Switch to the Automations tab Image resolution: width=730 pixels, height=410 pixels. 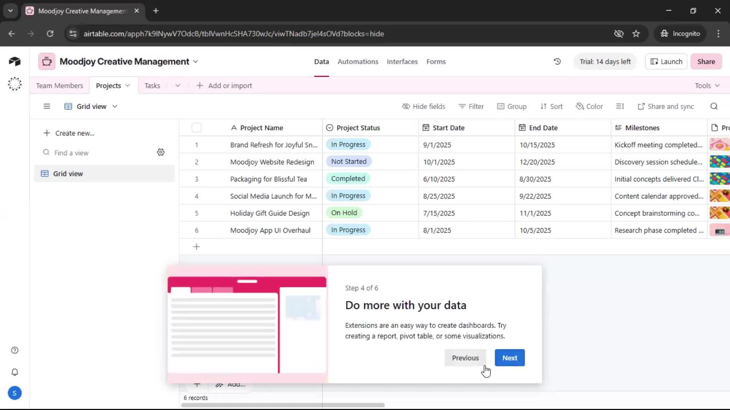pos(358,61)
